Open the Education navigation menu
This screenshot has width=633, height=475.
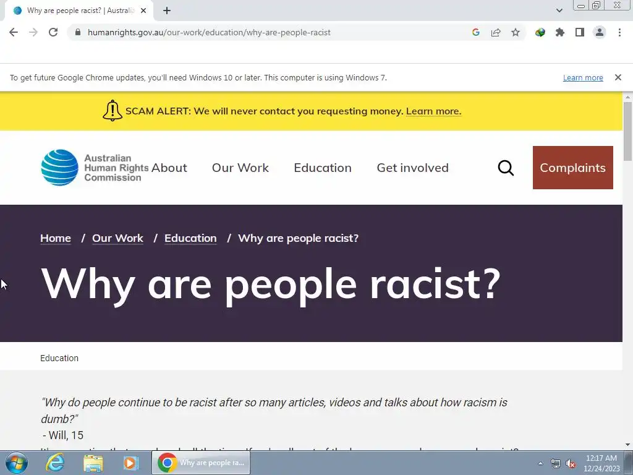tap(323, 168)
